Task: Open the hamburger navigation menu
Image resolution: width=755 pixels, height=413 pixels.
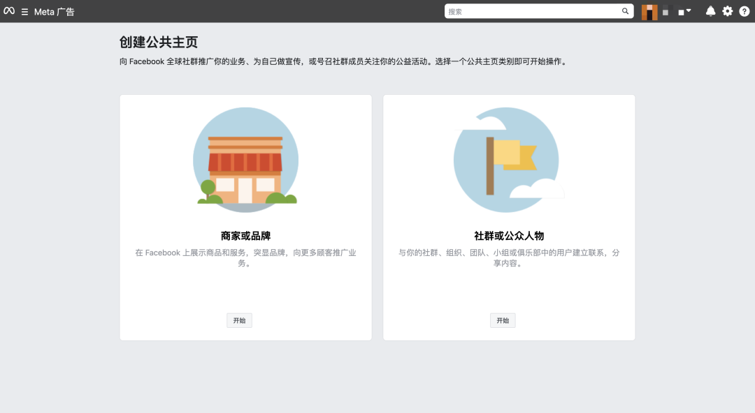Action: coord(25,10)
